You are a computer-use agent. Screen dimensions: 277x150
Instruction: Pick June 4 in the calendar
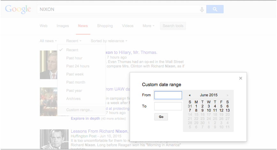pos(215,106)
